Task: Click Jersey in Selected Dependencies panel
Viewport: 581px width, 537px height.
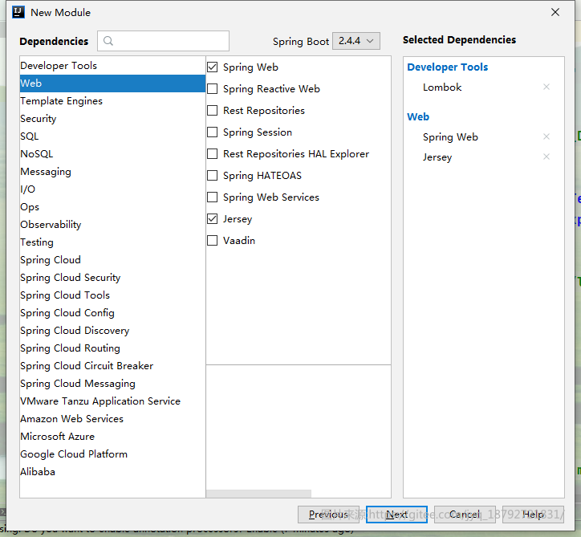Action: pos(437,157)
